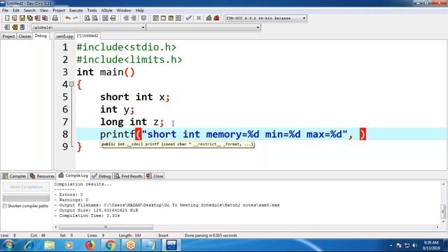The height and width of the screenshot is (252, 448).
Task: Click the Compile & Run icon
Action: [171, 18]
